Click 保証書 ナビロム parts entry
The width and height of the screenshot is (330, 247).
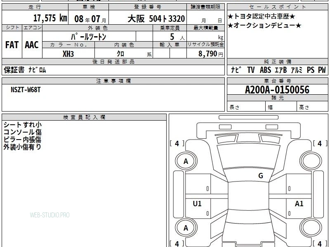click(x=25, y=70)
